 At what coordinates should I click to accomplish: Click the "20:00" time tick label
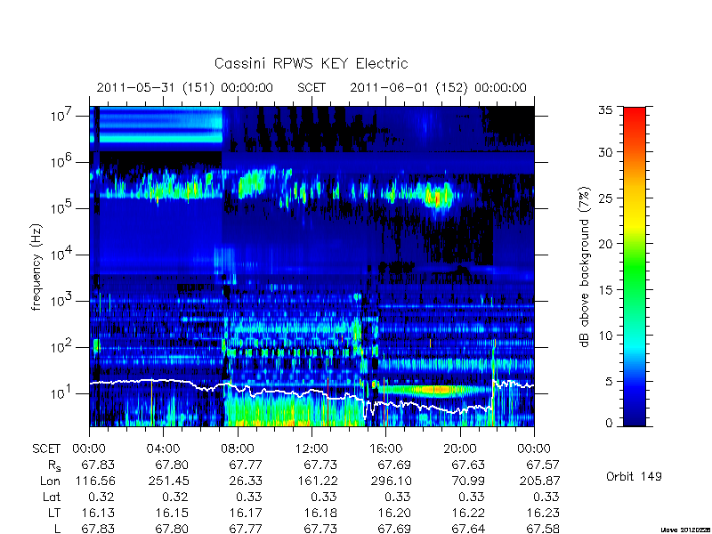coord(459,449)
